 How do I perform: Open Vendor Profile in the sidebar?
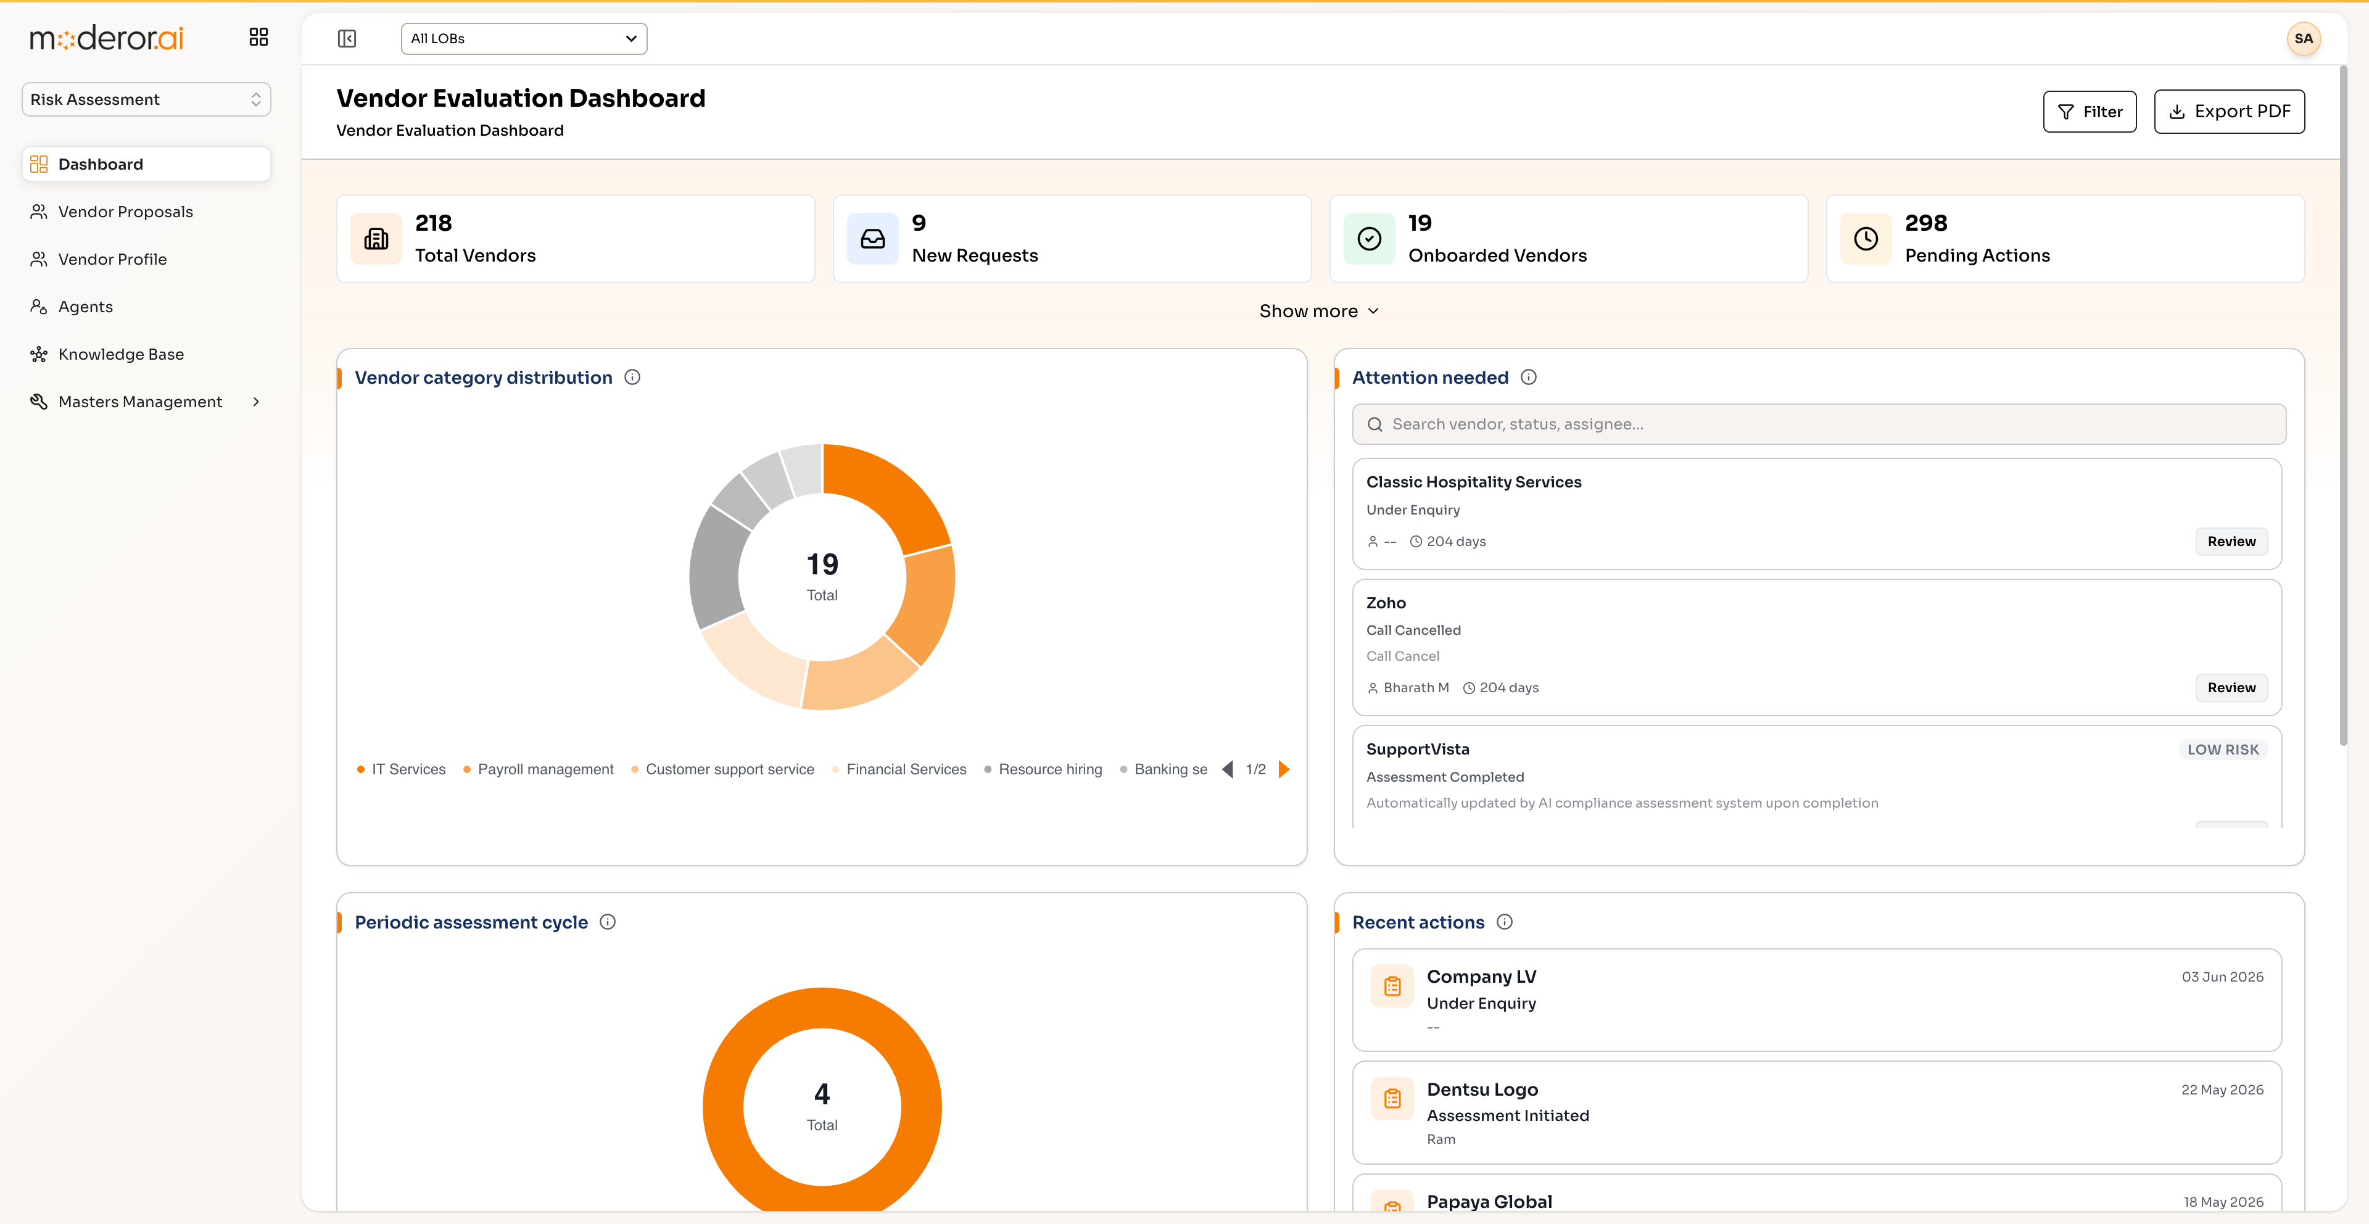point(146,259)
